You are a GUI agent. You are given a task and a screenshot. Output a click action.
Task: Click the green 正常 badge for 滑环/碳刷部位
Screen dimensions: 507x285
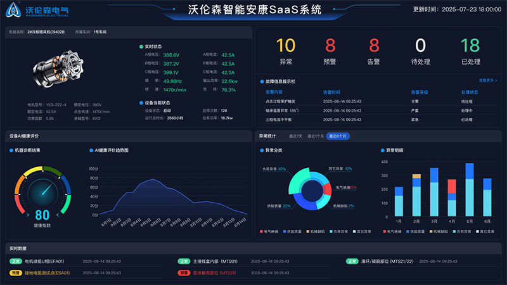point(352,260)
